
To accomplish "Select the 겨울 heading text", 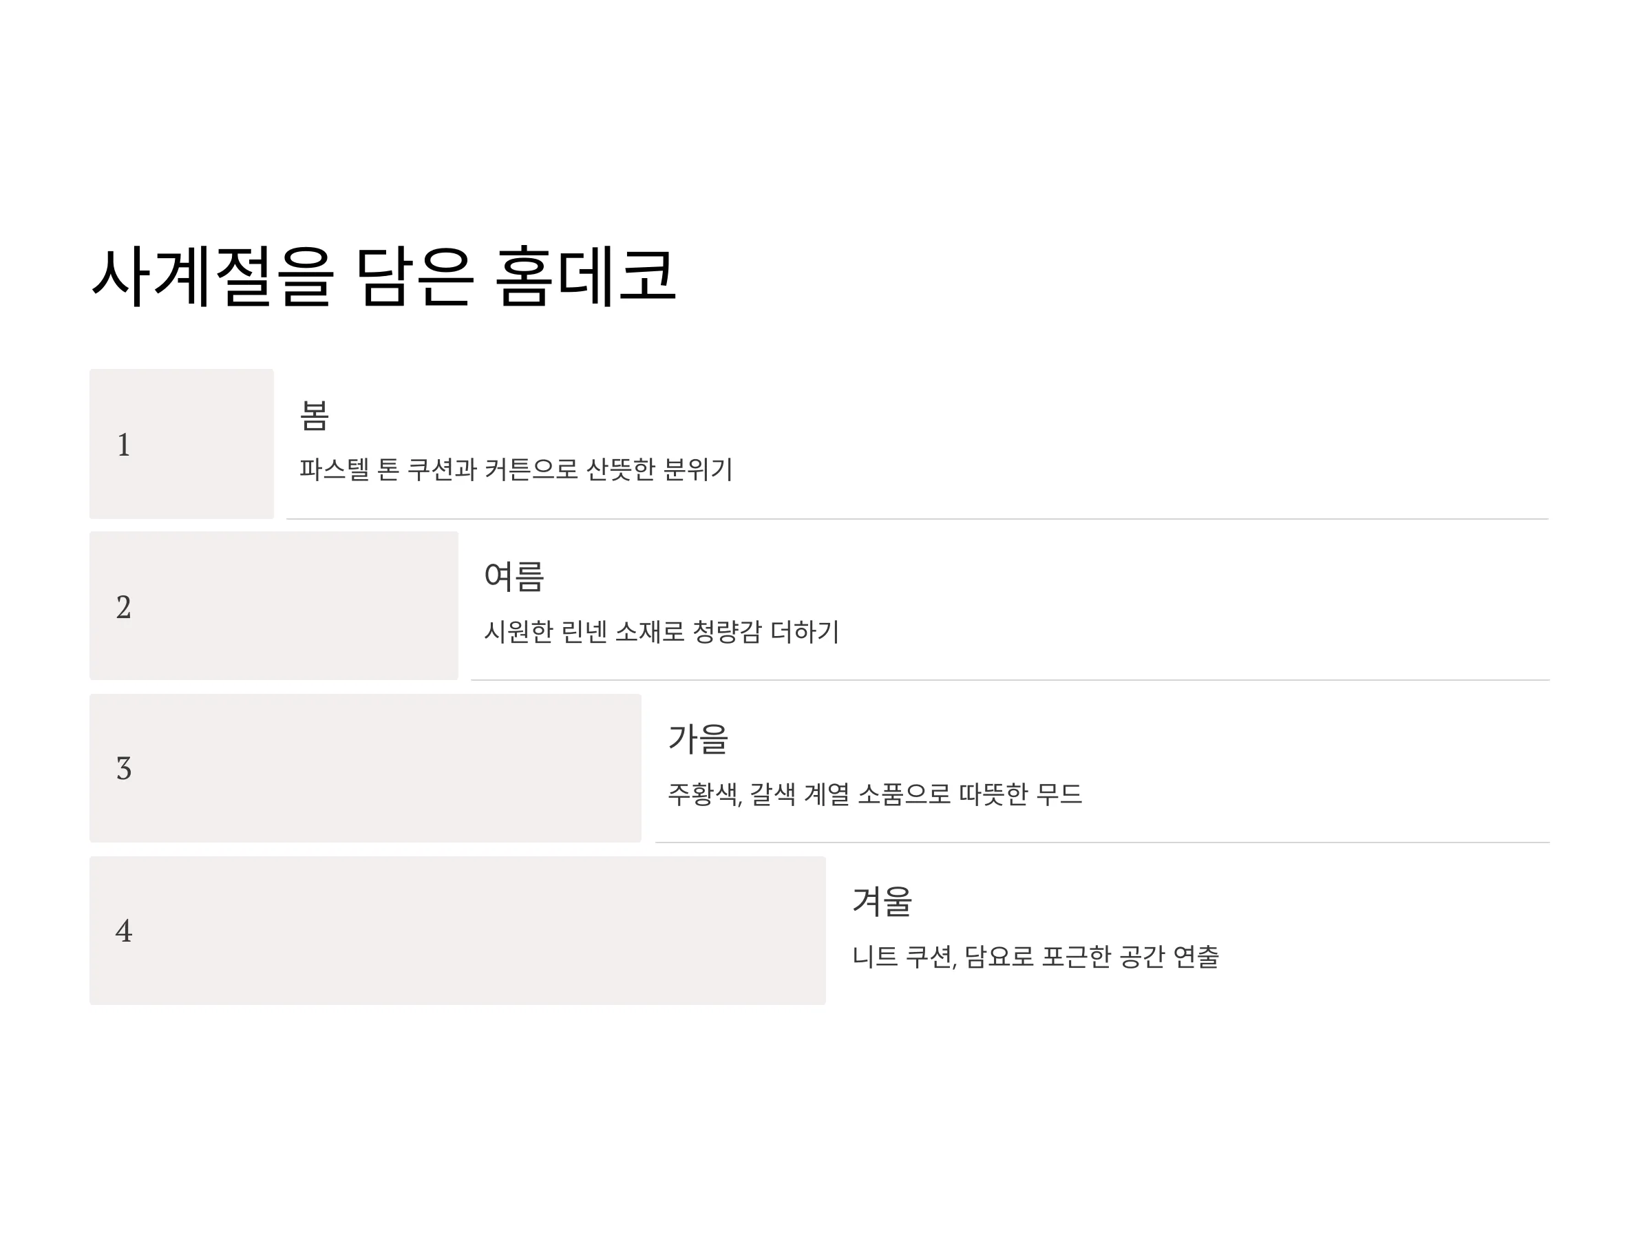I will 882,900.
